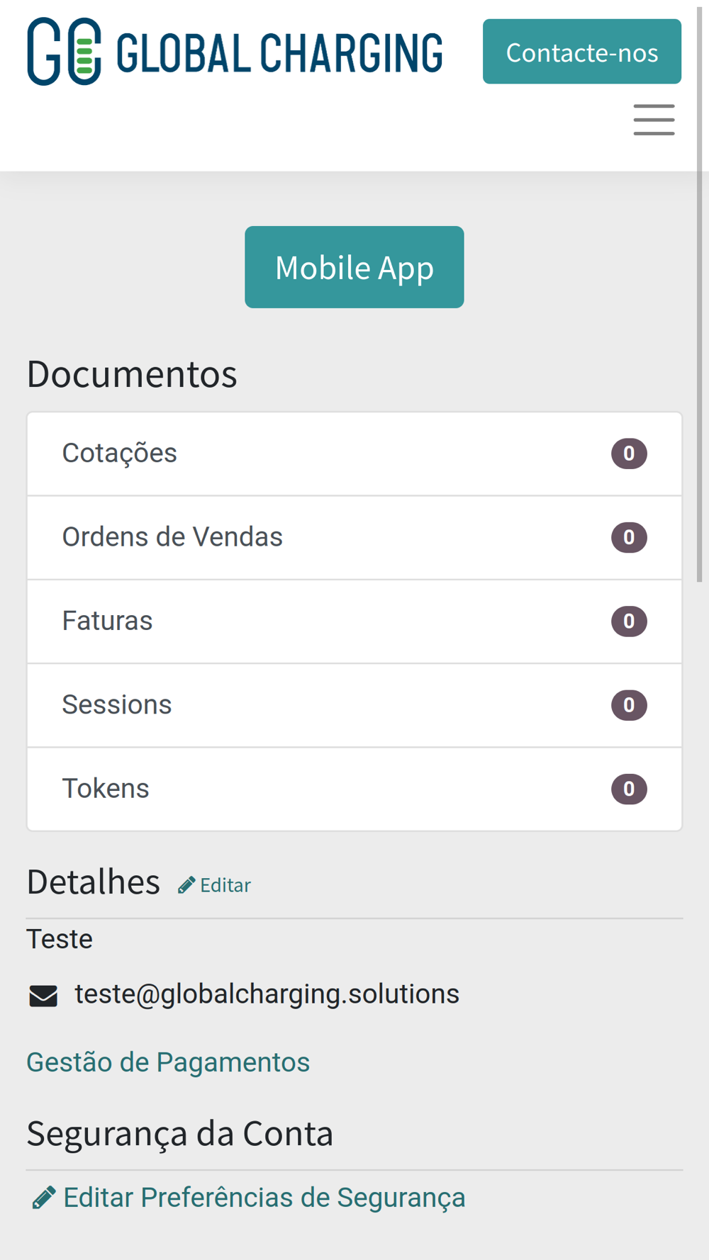Click pencil icon beside Editar Preferências de Segurança
709x1260 pixels.
(x=43, y=1198)
